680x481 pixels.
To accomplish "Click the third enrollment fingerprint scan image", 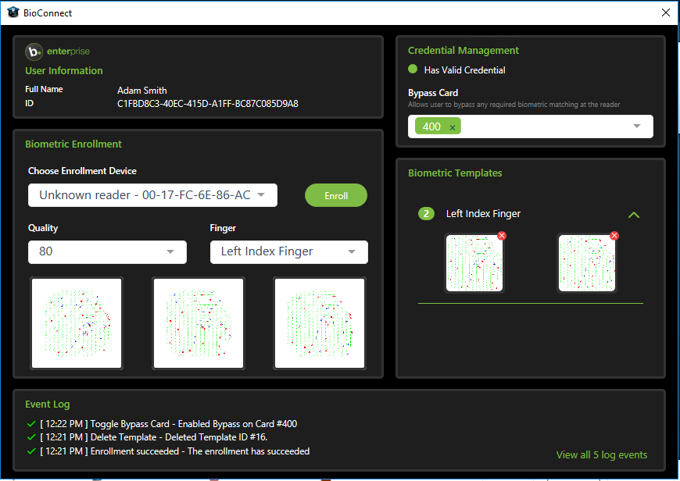I will coord(320,323).
